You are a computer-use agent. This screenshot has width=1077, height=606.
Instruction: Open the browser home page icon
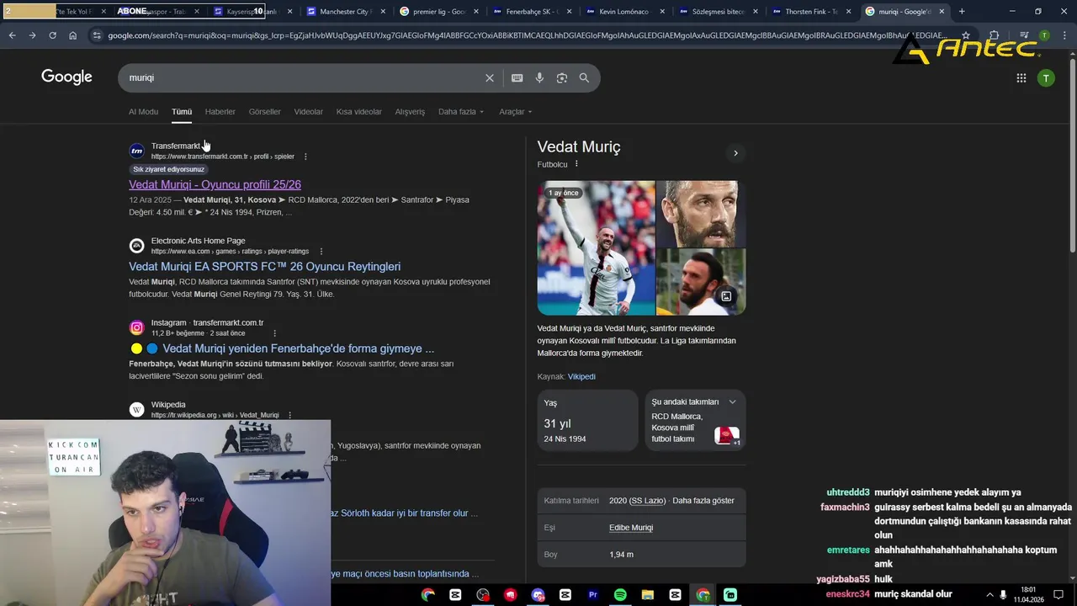(73, 35)
